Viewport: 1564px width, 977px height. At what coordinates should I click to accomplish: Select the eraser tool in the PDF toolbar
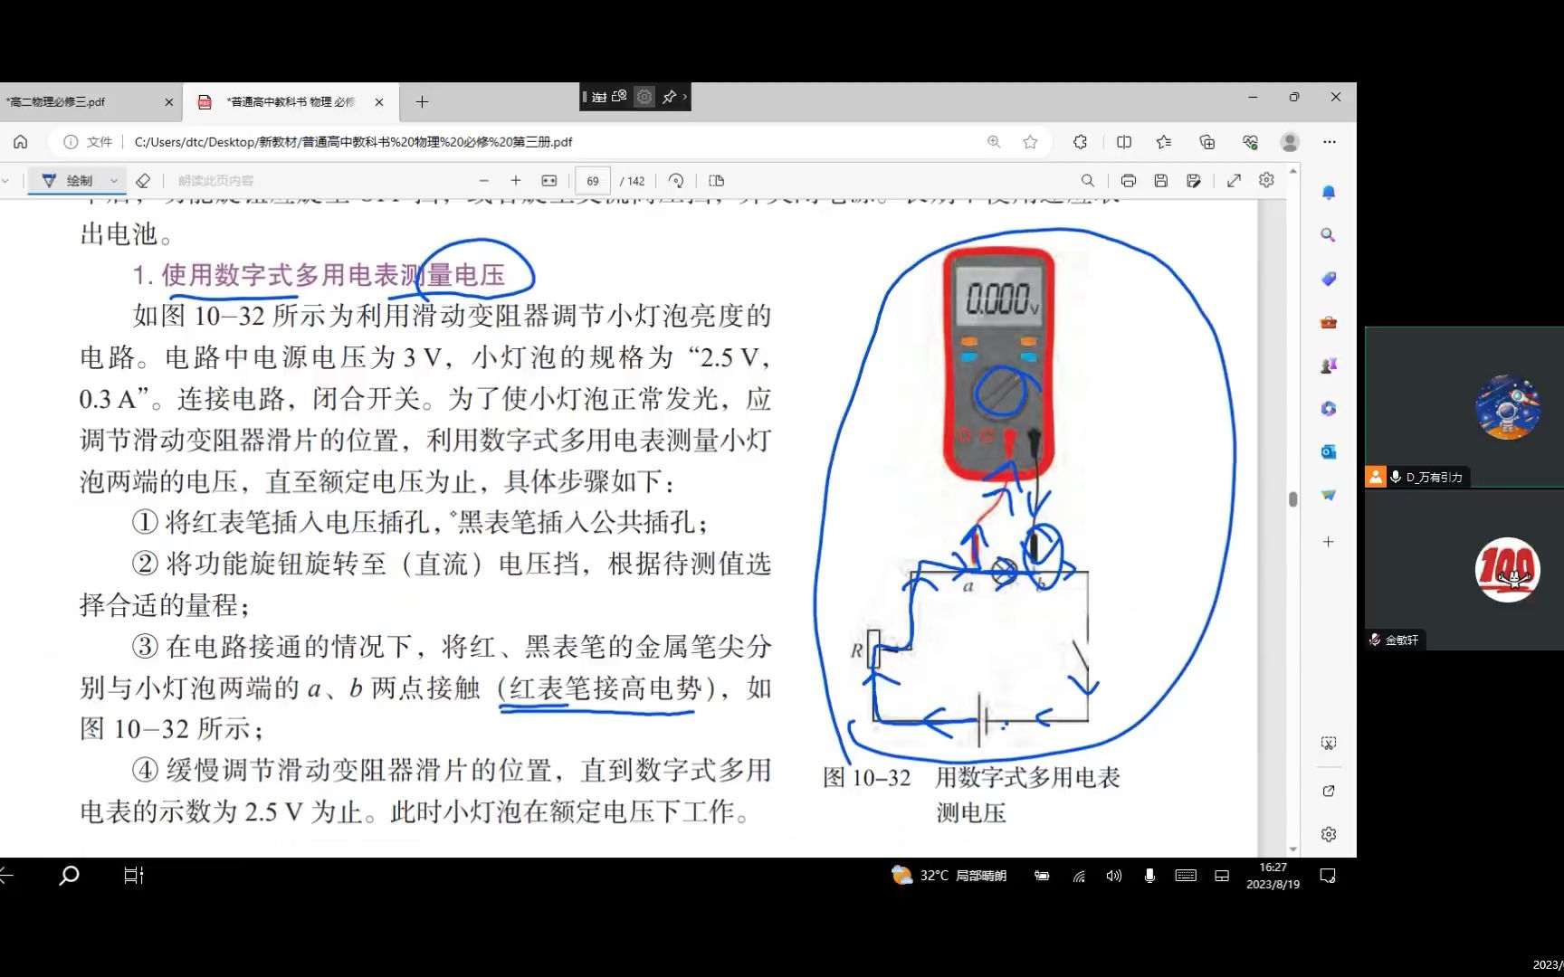pyautogui.click(x=144, y=180)
